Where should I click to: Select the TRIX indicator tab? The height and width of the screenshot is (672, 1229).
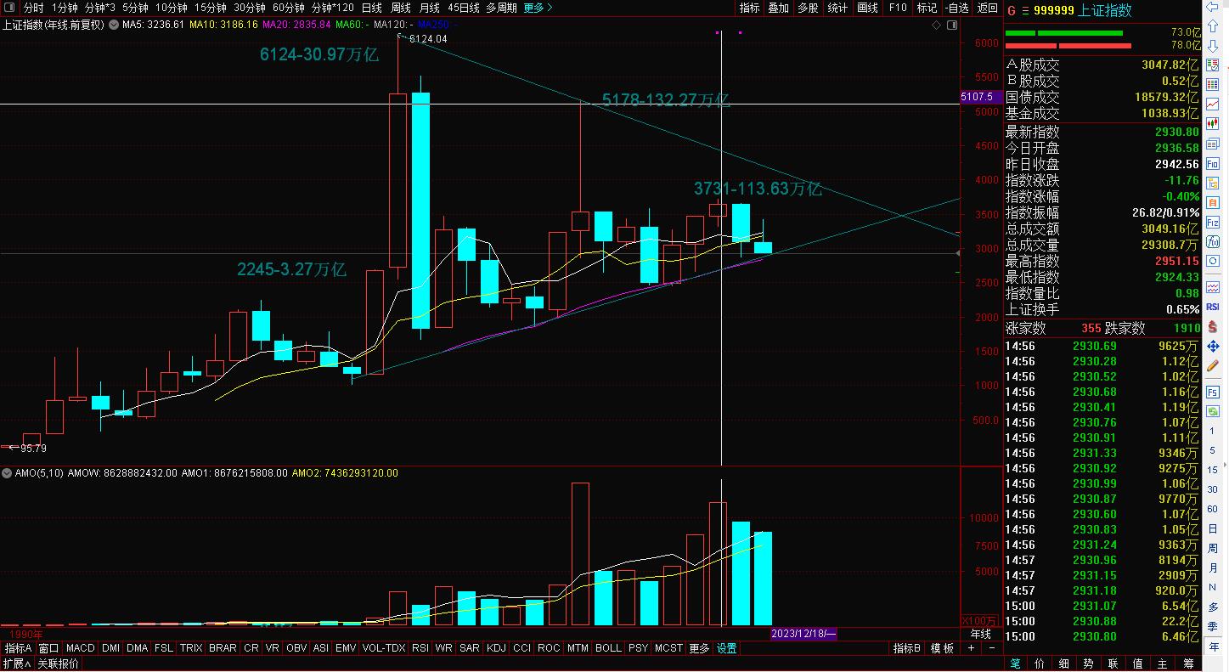191,648
